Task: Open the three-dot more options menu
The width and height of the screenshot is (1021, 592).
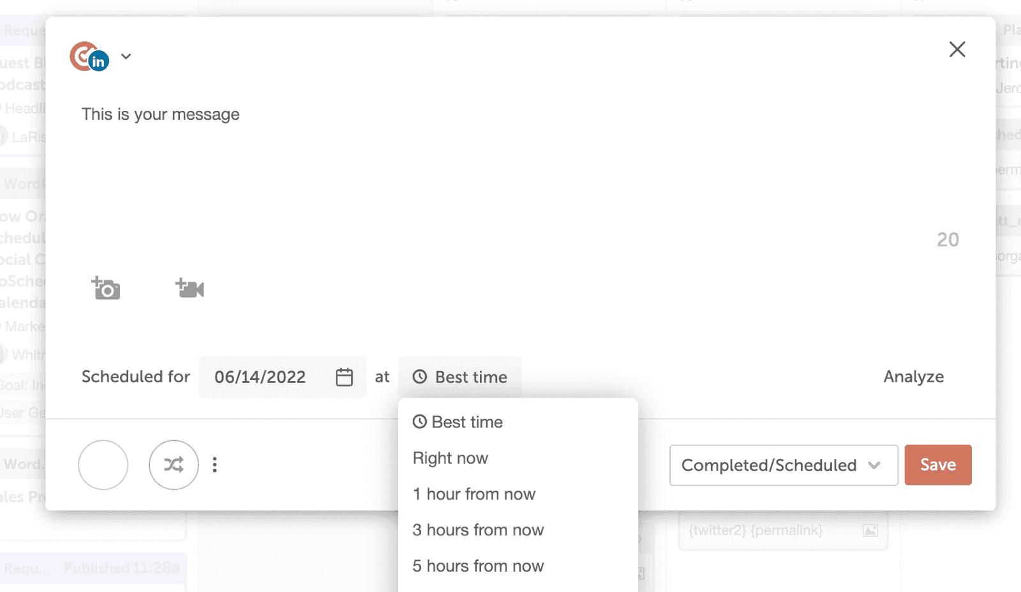Action: click(215, 465)
